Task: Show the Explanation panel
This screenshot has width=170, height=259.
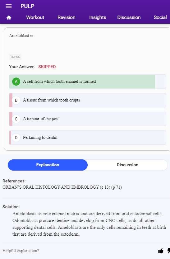Action: coord(48,165)
